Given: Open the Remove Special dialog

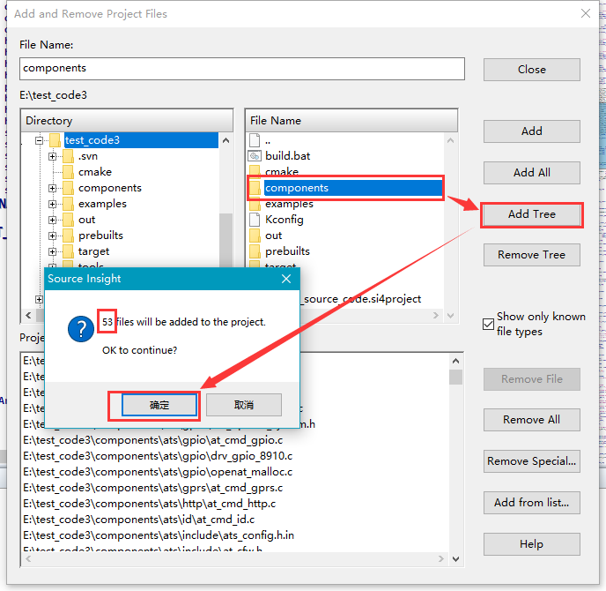Looking at the screenshot, I should pos(531,461).
